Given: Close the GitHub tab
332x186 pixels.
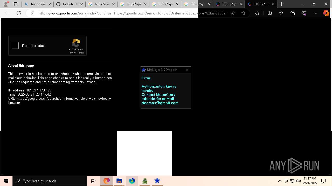Looking at the screenshot, I should coord(81,4).
